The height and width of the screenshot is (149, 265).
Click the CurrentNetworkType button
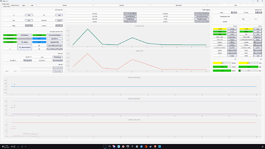(55, 46)
